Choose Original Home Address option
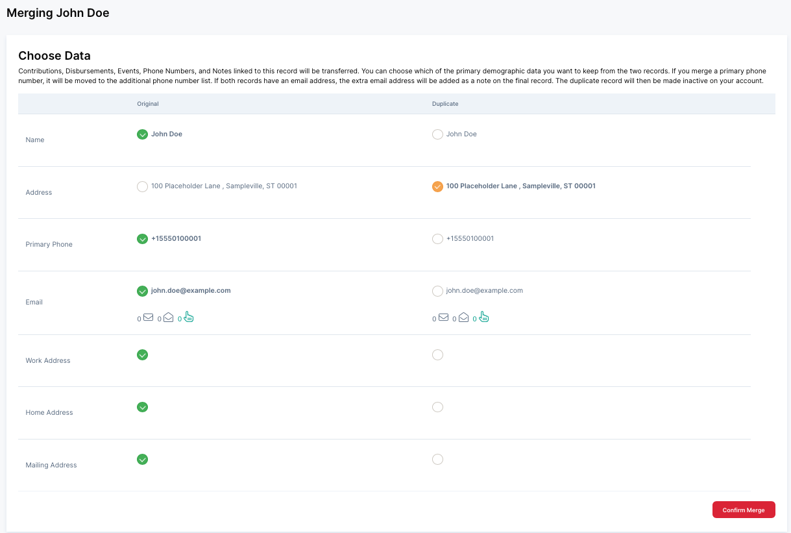 pos(143,407)
